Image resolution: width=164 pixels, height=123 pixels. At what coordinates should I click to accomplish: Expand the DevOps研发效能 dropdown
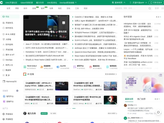point(68,2)
